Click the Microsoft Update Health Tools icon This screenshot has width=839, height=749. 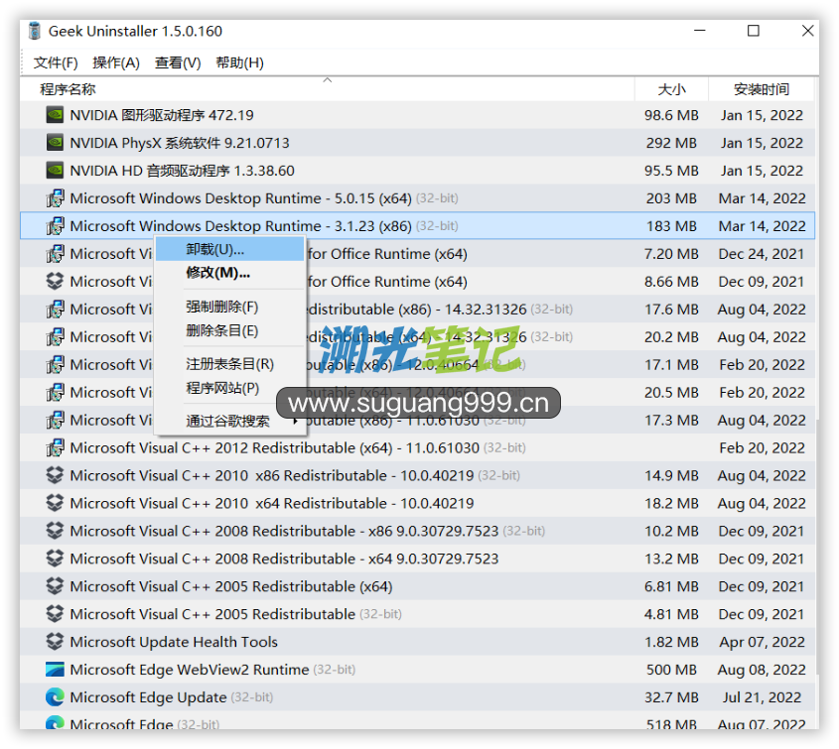click(x=55, y=642)
